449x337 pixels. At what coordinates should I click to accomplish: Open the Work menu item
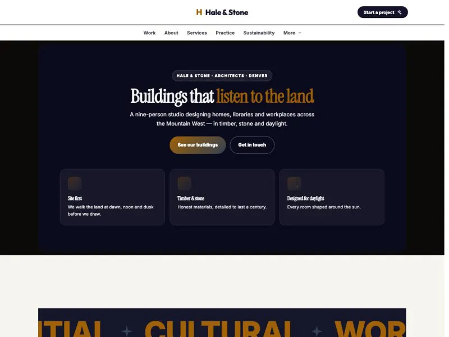pyautogui.click(x=149, y=33)
